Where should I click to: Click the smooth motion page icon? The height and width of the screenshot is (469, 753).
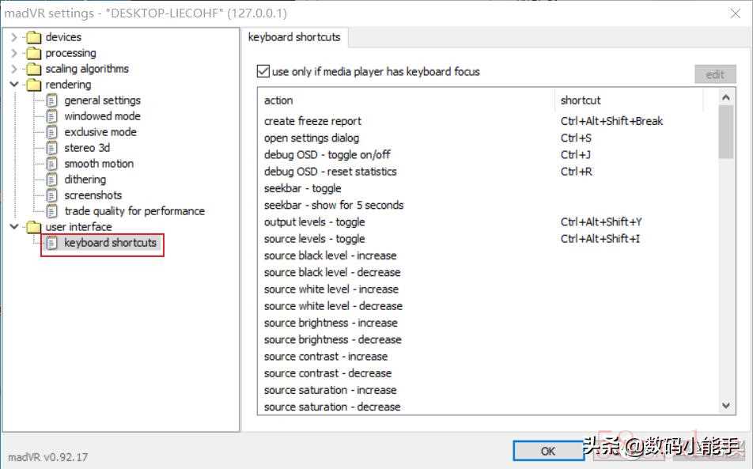pyautogui.click(x=52, y=164)
